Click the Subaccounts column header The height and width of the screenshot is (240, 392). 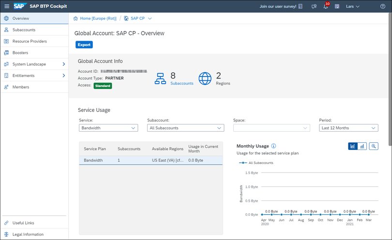click(129, 149)
